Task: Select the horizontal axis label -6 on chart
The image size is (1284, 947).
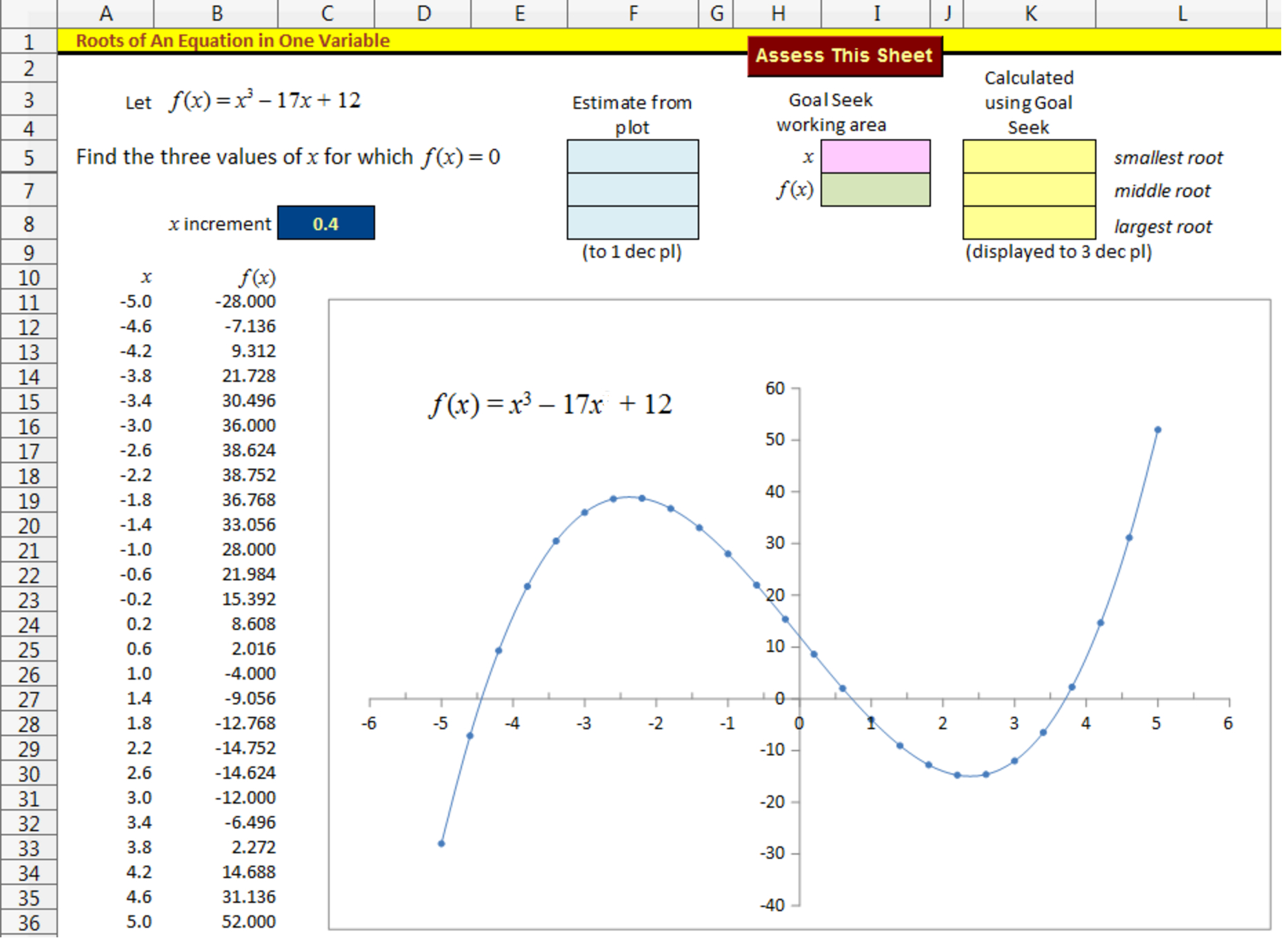Action: (370, 724)
